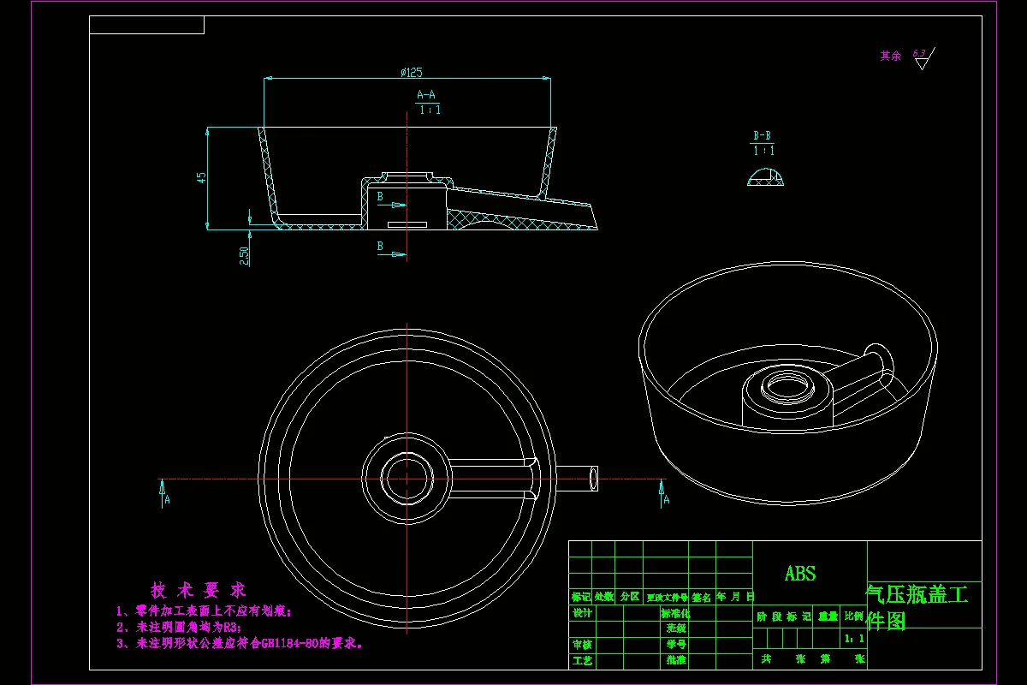Viewport: 1027px width, 685px height.
Task: Select the 年 月 日 date cell
Action: pyautogui.click(x=734, y=597)
